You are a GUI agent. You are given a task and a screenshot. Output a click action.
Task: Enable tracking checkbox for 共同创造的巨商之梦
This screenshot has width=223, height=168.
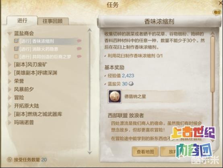(16, 57)
